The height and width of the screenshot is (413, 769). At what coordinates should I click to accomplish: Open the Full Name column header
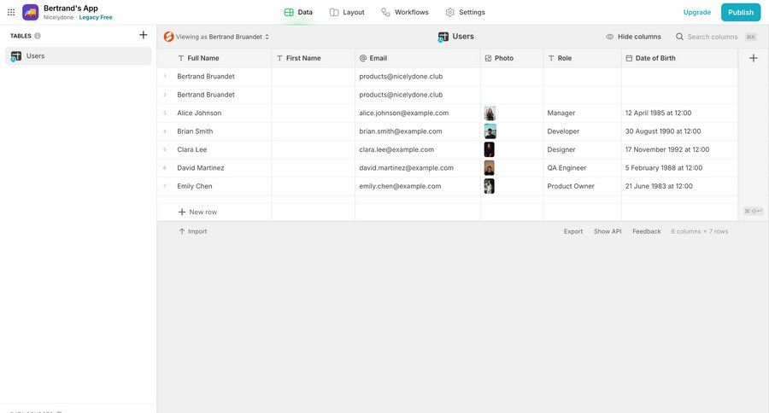pyautogui.click(x=214, y=58)
